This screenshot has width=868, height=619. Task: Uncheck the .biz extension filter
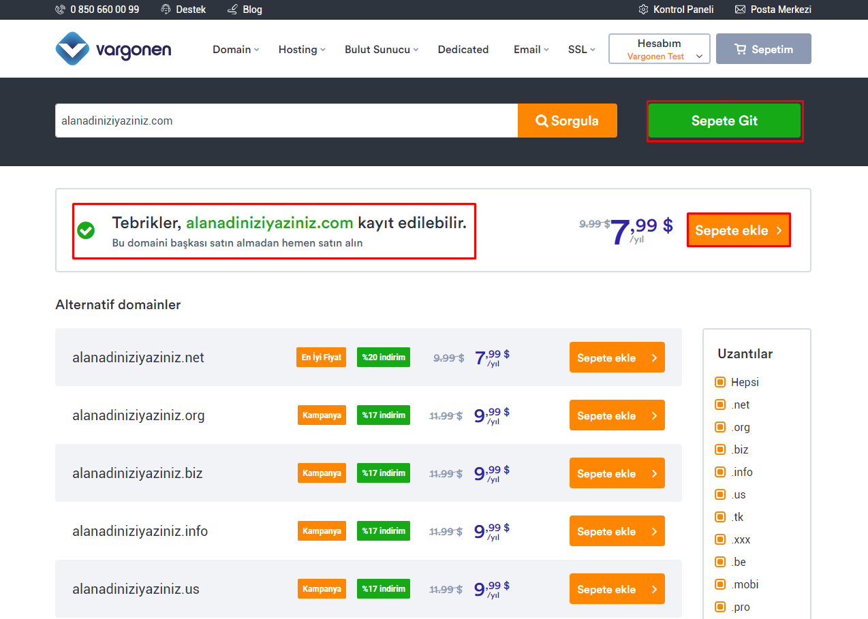coord(720,449)
